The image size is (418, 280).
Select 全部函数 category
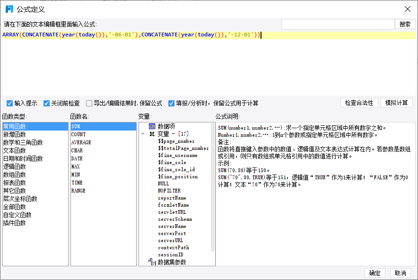pos(35,207)
